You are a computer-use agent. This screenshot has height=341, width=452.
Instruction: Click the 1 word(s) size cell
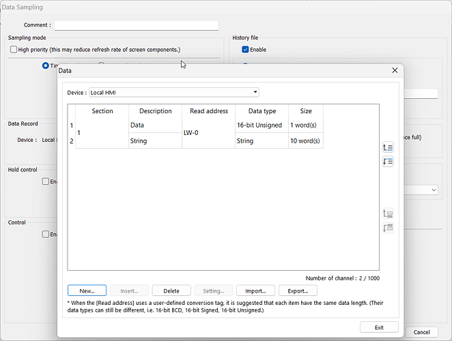[306, 125]
